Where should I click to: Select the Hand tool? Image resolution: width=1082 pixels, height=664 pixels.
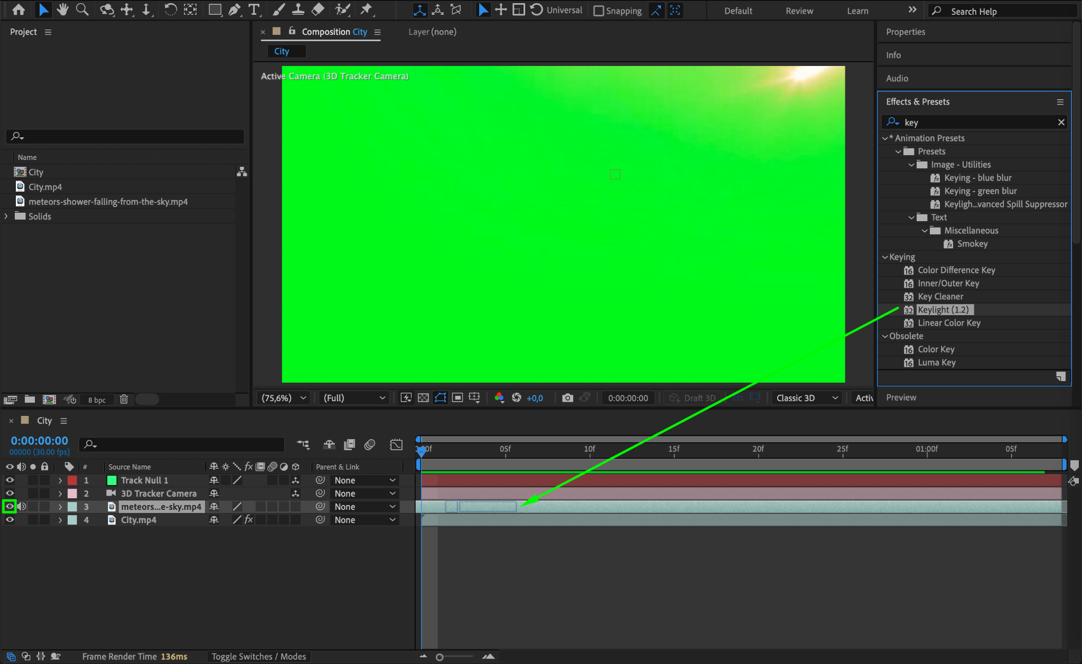(x=63, y=10)
